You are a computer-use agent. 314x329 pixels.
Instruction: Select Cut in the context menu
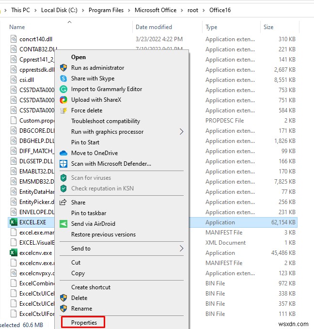[x=76, y=263]
